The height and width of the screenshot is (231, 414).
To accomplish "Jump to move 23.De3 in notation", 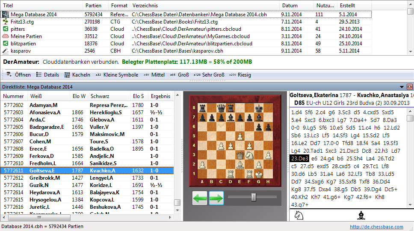I will tap(299, 158).
